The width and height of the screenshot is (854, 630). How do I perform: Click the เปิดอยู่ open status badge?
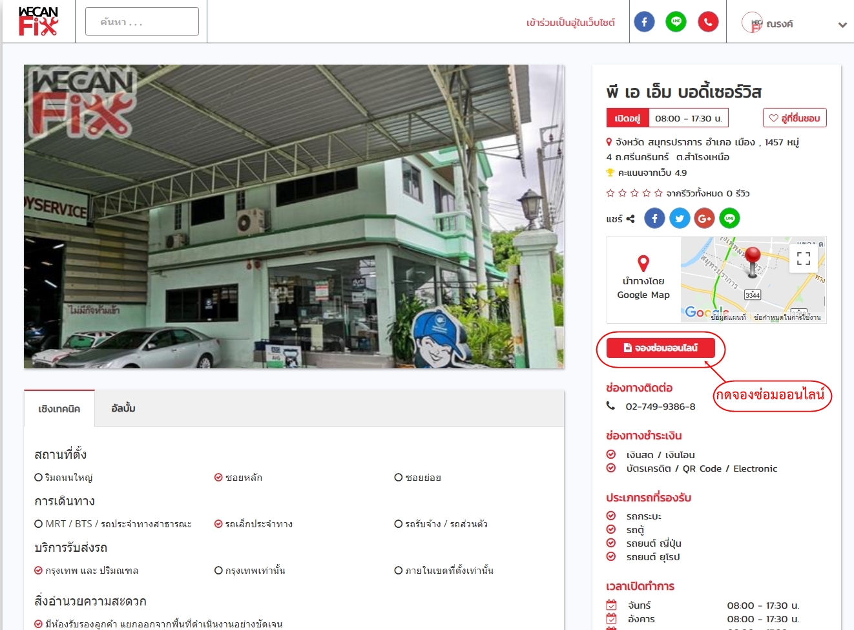[627, 118]
